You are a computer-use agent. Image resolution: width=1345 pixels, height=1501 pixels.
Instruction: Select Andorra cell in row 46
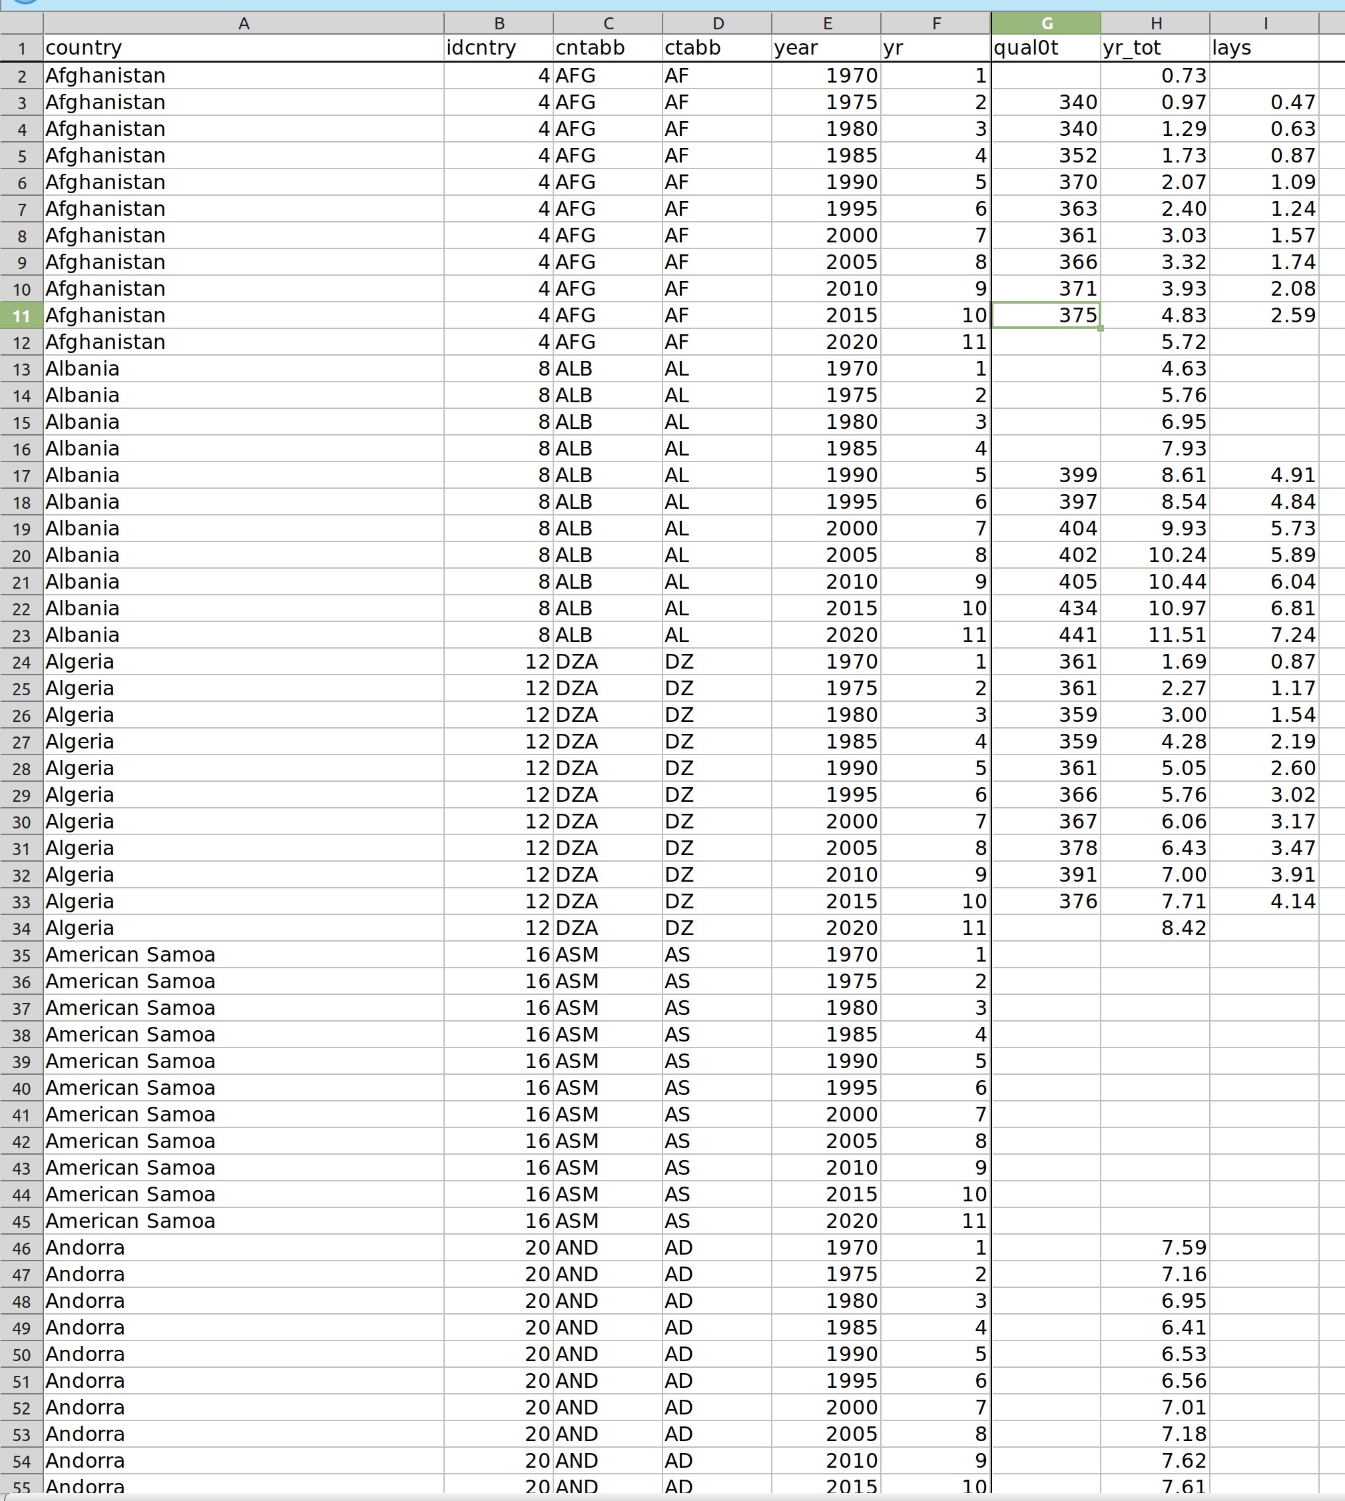243,1248
